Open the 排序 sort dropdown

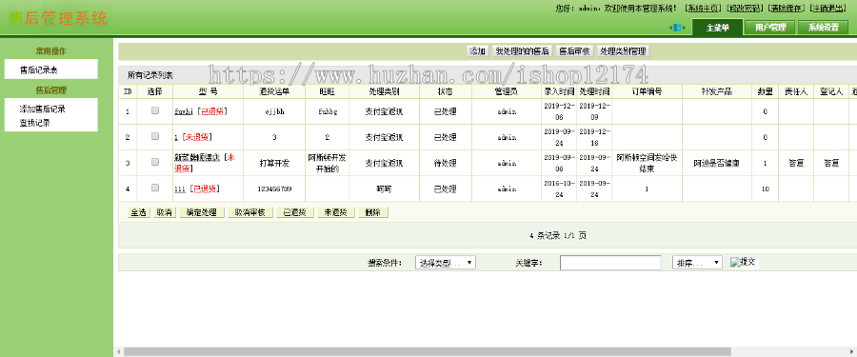(x=697, y=263)
